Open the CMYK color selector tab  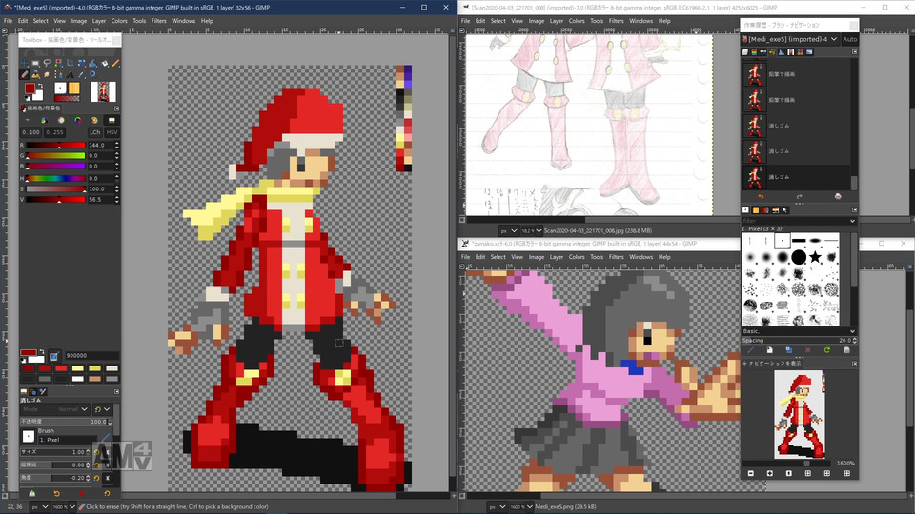pyautogui.click(x=45, y=120)
